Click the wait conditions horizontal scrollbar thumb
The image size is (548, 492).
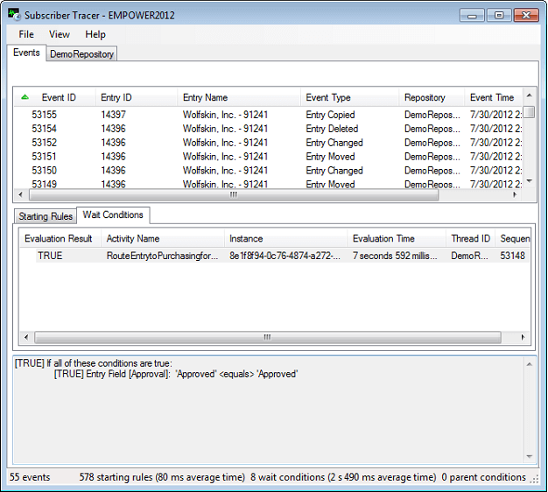[267, 337]
